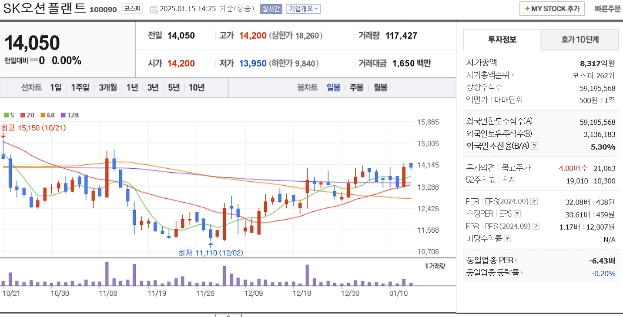Click the orange 60-day moving average legend
The width and height of the screenshot is (623, 317).
click(x=48, y=115)
